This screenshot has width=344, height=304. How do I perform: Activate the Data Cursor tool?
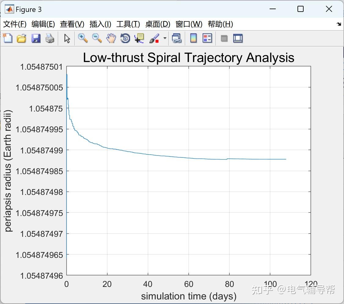(139, 38)
